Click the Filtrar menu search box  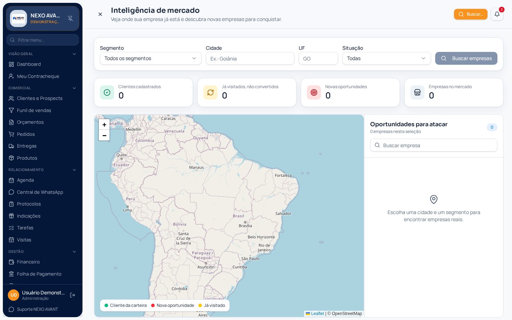[43, 40]
